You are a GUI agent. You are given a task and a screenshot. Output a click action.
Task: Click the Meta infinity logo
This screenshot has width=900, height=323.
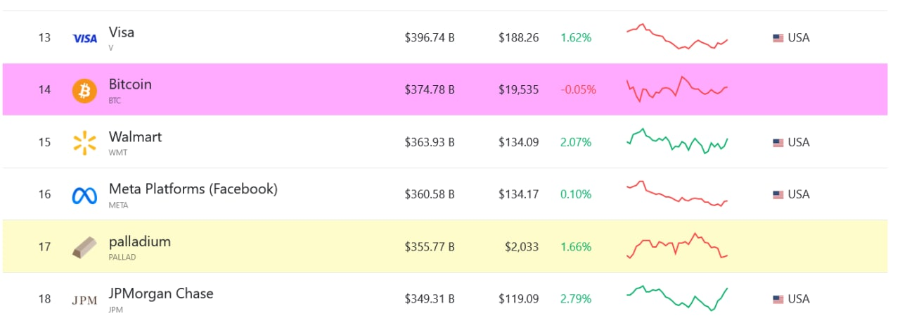pos(84,195)
